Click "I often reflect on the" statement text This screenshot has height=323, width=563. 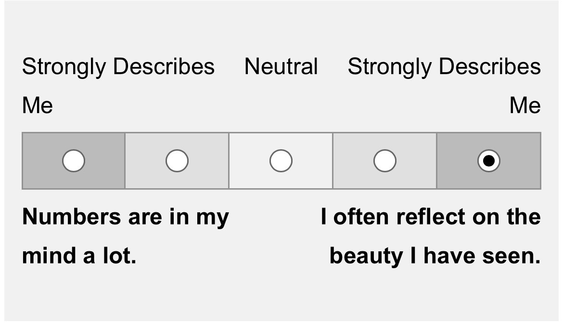pos(431,217)
